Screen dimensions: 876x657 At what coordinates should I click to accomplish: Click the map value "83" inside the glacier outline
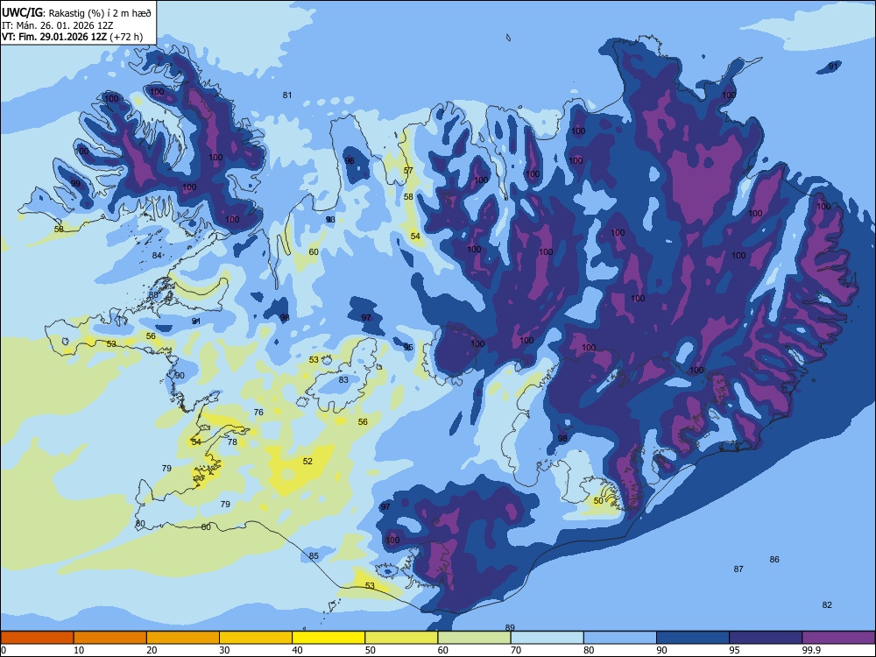pyautogui.click(x=343, y=380)
